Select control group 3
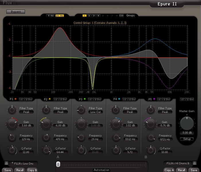Screen dimensions: 201x172 tap(94, 15)
